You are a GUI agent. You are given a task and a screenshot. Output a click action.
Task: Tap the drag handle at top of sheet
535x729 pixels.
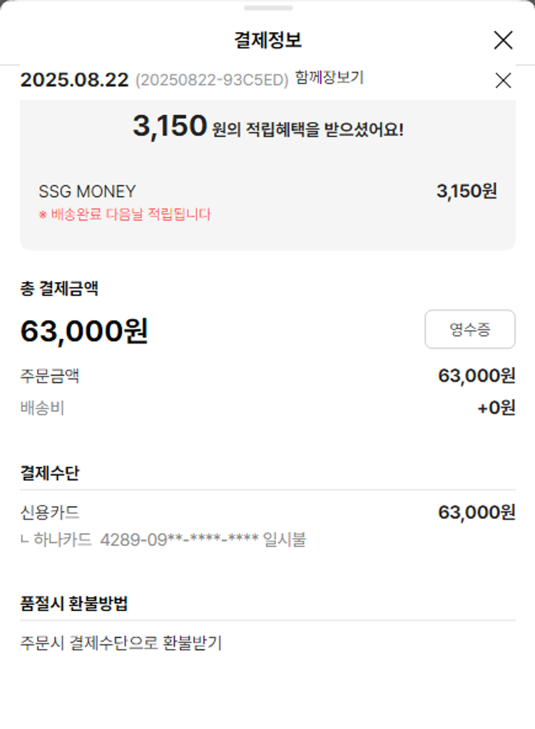tap(267, 8)
